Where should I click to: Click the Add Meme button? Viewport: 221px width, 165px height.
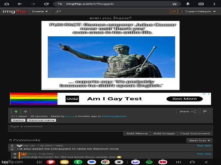(x=137, y=133)
